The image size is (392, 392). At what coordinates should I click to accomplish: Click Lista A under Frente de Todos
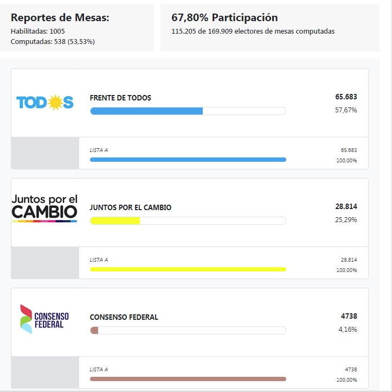pyautogui.click(x=99, y=150)
